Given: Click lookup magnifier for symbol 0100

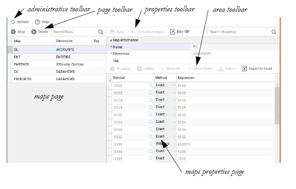Looking at the screenshot, I should (151, 86).
